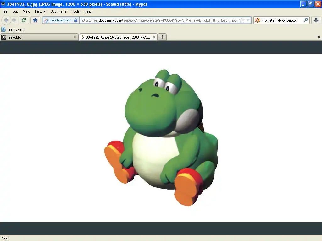Minimize the Mypal window

303,4
